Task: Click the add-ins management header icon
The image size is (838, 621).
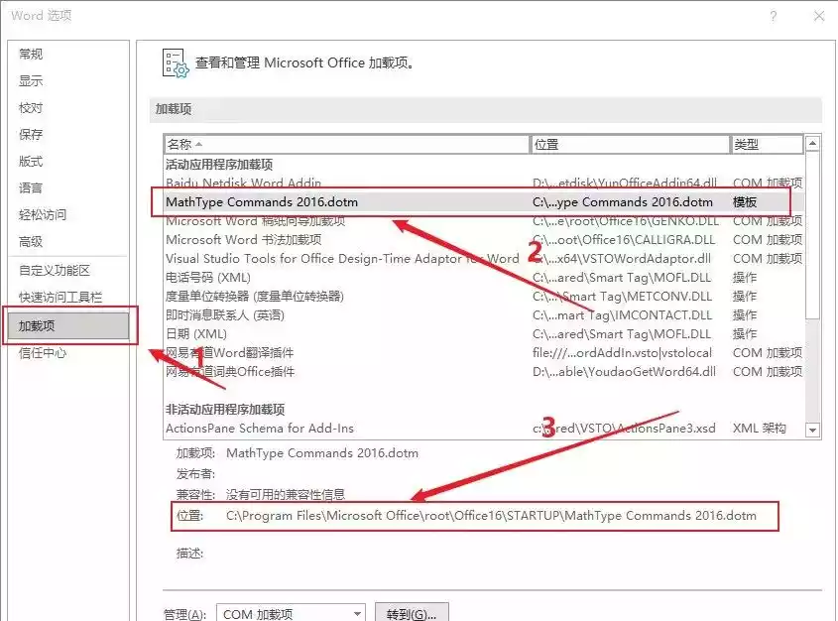Action: (x=174, y=62)
